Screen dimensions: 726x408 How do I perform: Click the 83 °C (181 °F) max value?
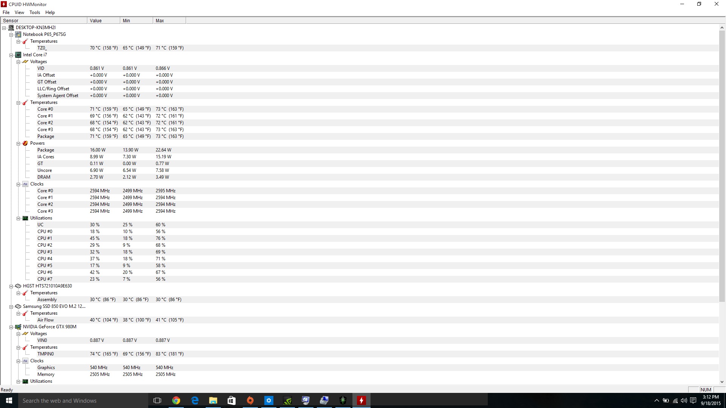click(170, 354)
